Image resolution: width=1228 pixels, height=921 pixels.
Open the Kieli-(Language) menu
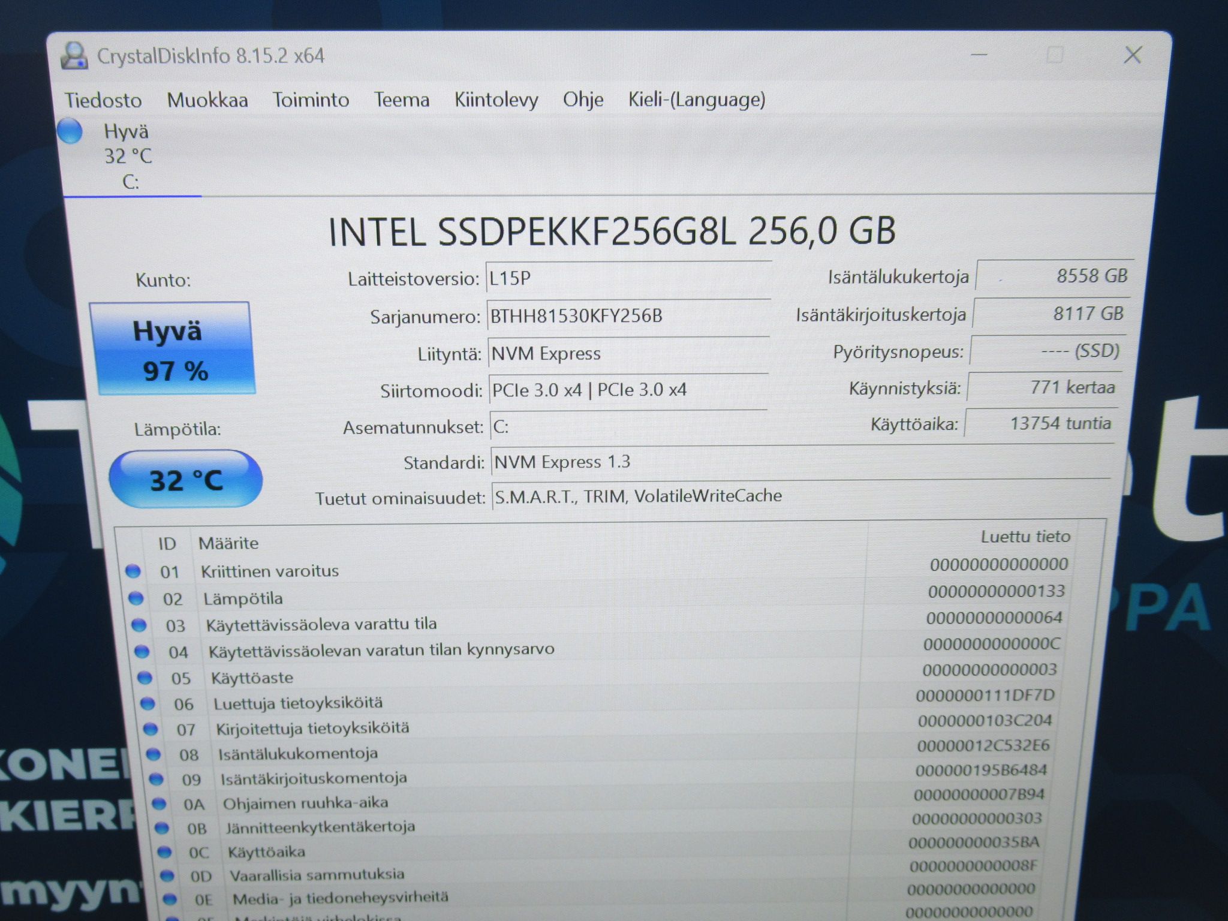point(697,100)
